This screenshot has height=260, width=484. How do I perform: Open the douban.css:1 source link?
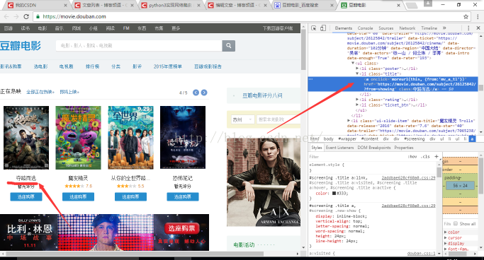tap(421, 254)
